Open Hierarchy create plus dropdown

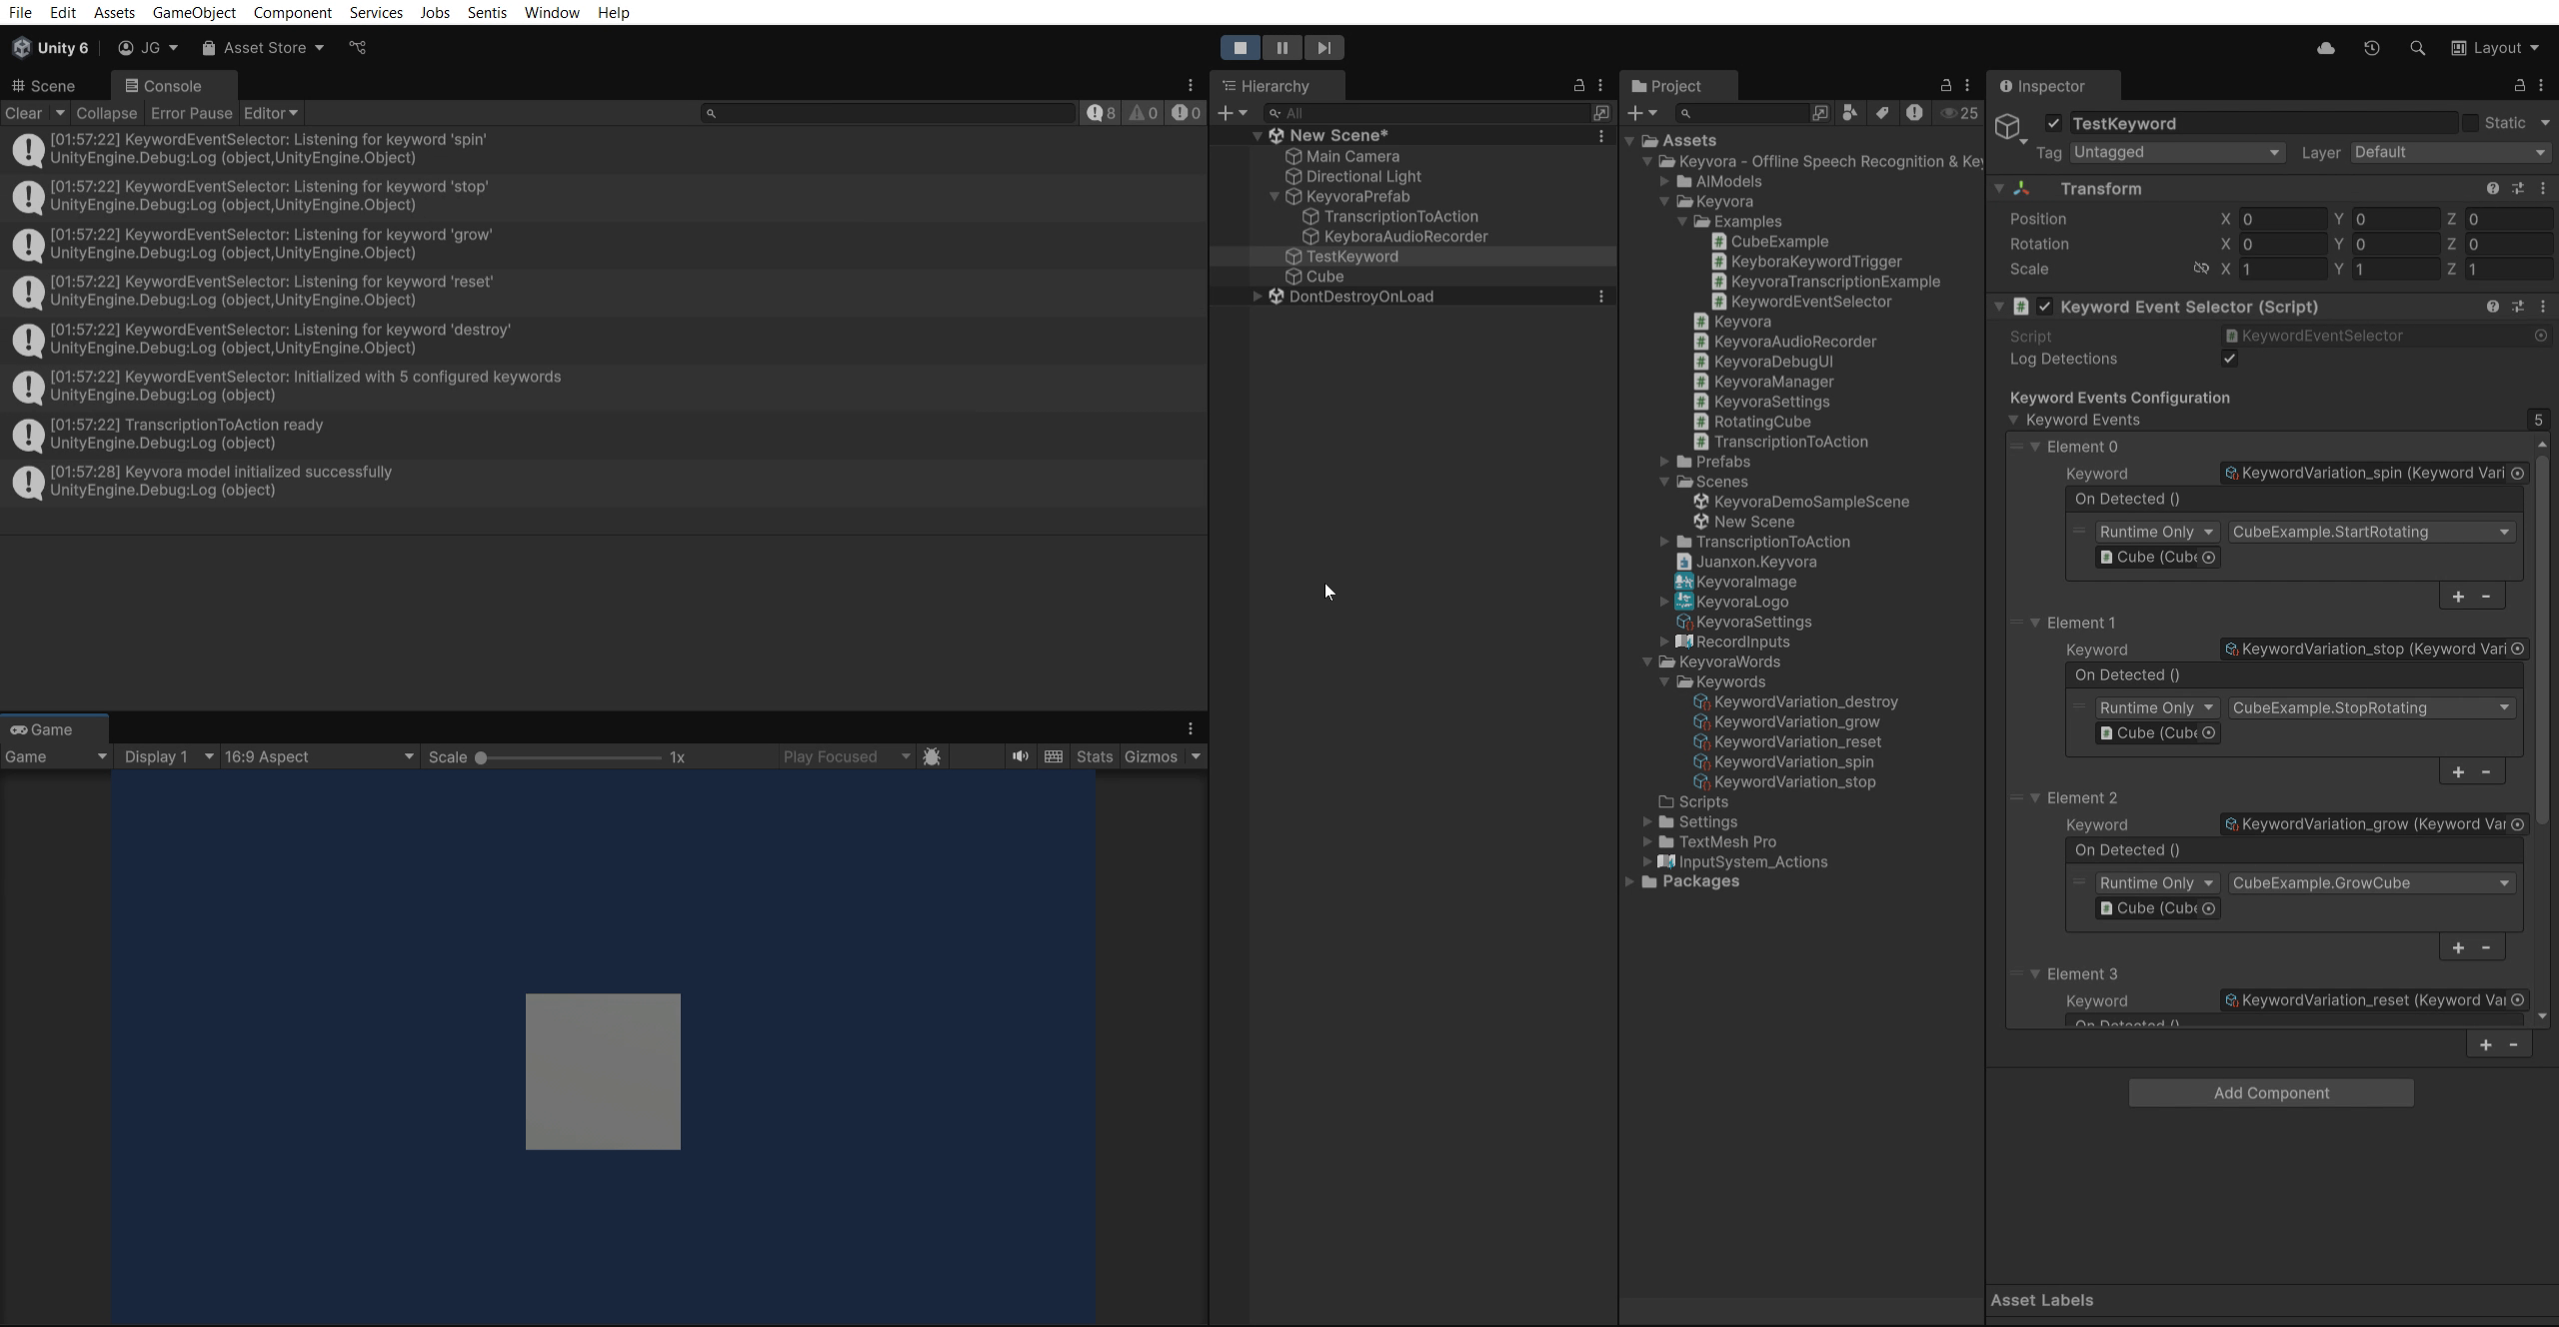(x=1232, y=113)
